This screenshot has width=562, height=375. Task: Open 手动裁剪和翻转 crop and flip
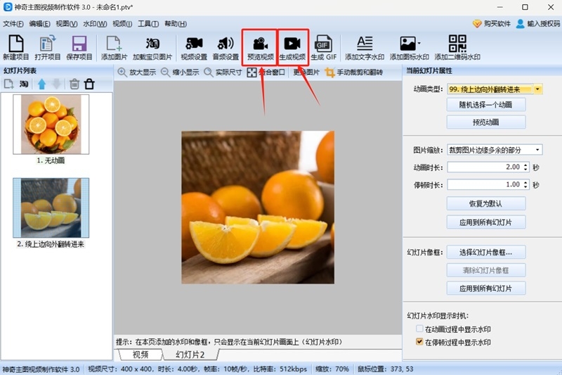tap(354, 72)
